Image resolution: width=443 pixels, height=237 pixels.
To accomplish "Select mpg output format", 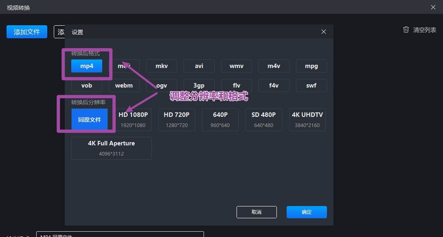I will point(311,66).
